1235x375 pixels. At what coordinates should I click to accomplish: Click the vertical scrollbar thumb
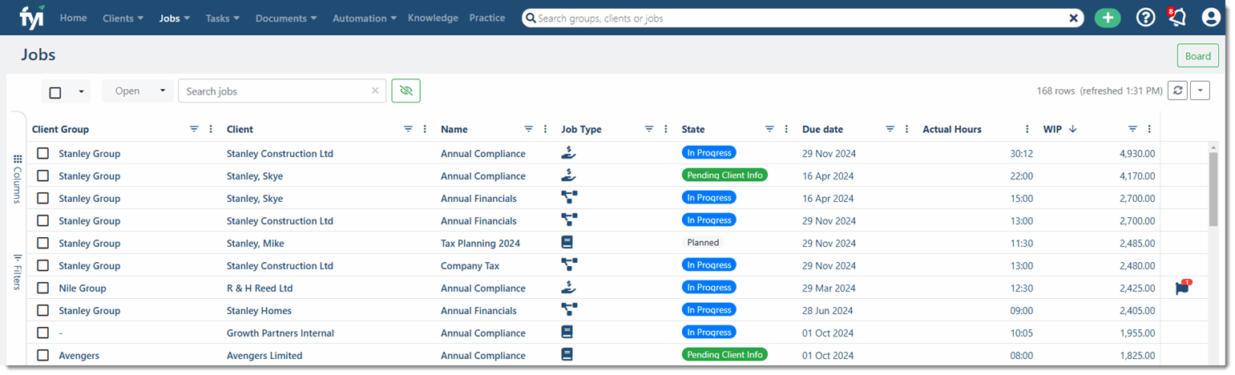1213,189
